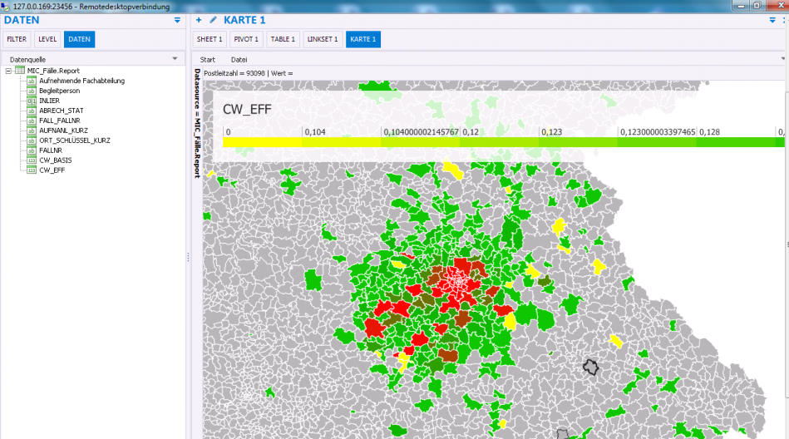Screen dimensions: 789x439
Task: Click the plus icon beside KARTE 1
Action: (199, 20)
